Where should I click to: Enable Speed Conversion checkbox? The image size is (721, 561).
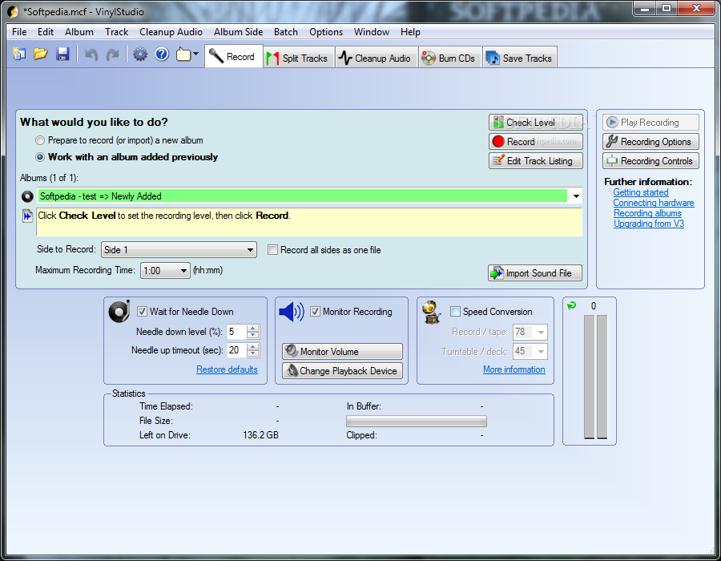455,311
